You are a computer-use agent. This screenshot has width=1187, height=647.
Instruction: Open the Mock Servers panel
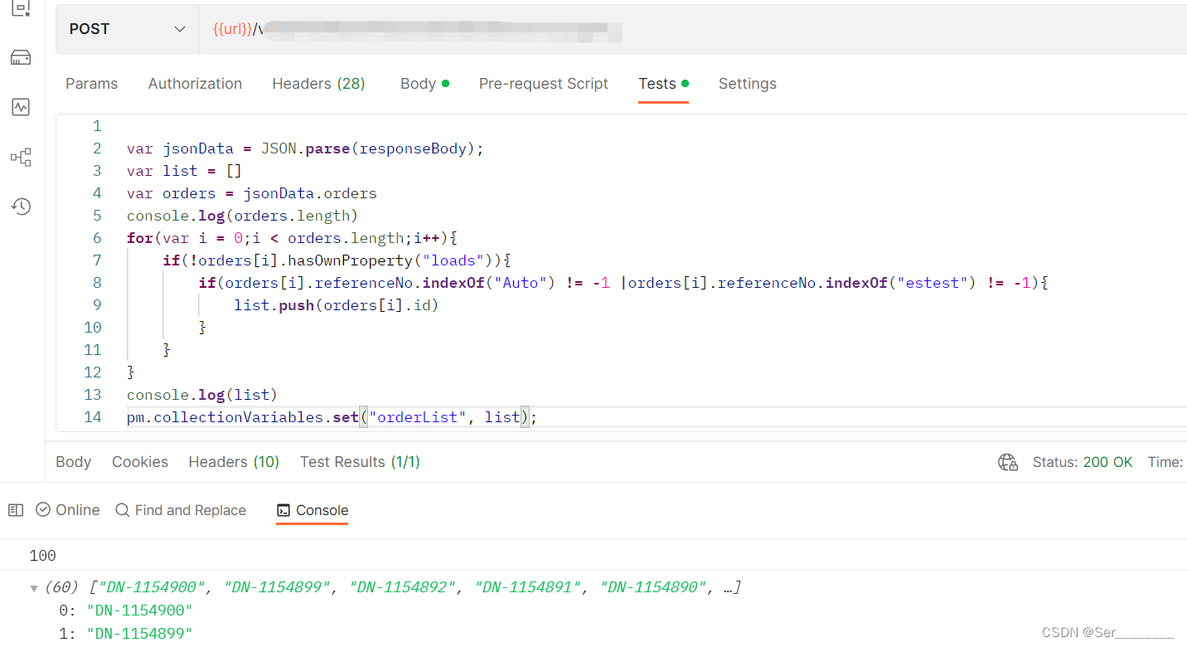[x=21, y=56]
